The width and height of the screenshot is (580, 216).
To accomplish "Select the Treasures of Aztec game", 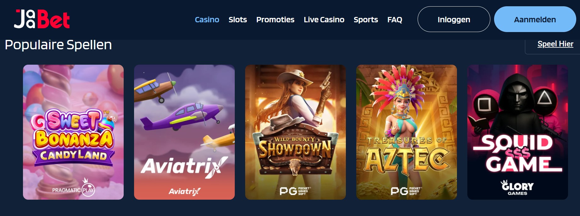I will pyautogui.click(x=407, y=132).
